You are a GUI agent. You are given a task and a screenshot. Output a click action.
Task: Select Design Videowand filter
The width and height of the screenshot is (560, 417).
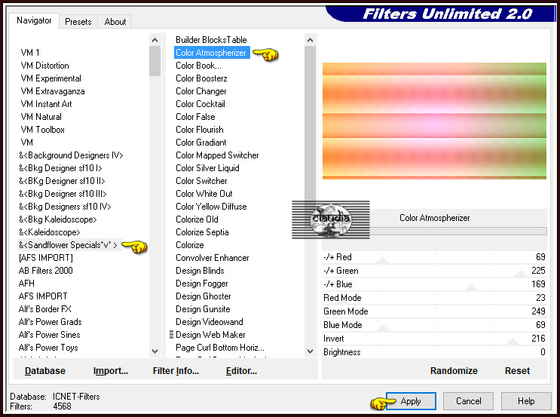(210, 322)
